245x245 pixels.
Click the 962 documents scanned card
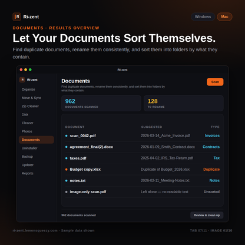coord(101,103)
